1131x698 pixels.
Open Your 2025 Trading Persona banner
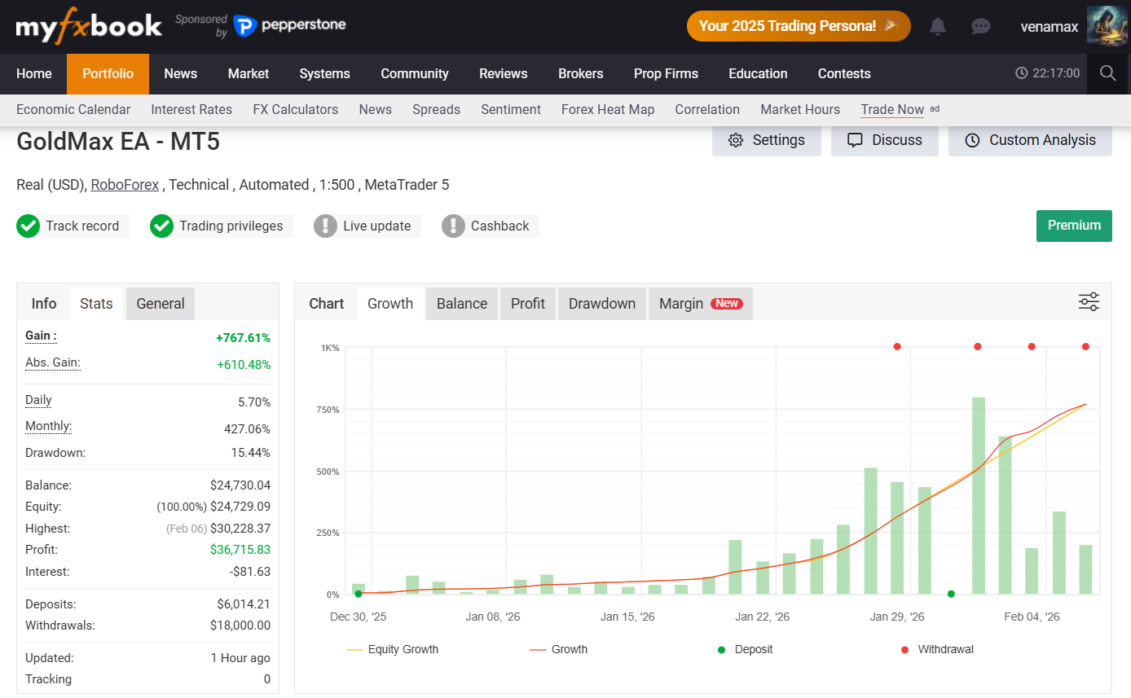(799, 26)
